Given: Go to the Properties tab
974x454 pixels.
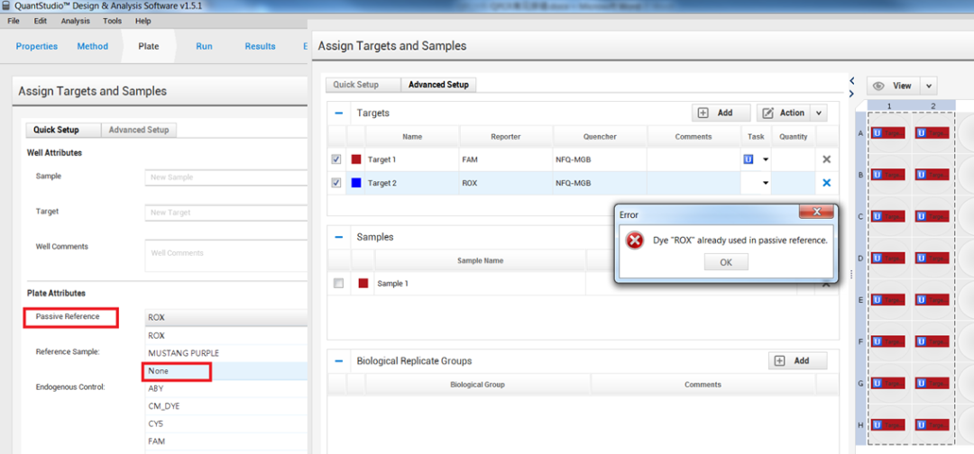Looking at the screenshot, I should point(37,46).
